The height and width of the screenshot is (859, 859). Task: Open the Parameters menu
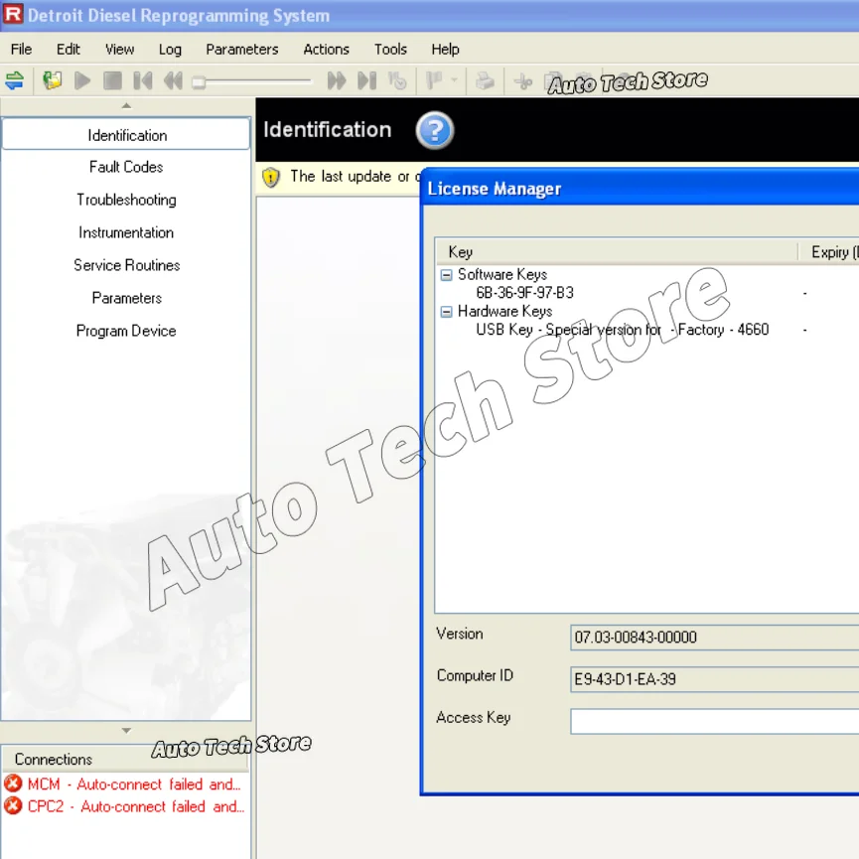point(242,50)
